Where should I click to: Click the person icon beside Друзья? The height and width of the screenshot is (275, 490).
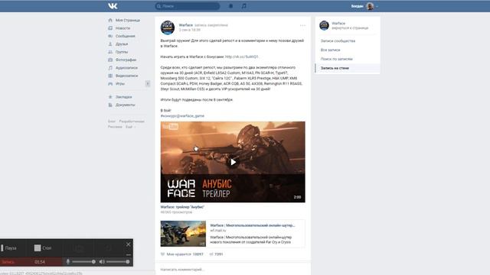(x=110, y=44)
